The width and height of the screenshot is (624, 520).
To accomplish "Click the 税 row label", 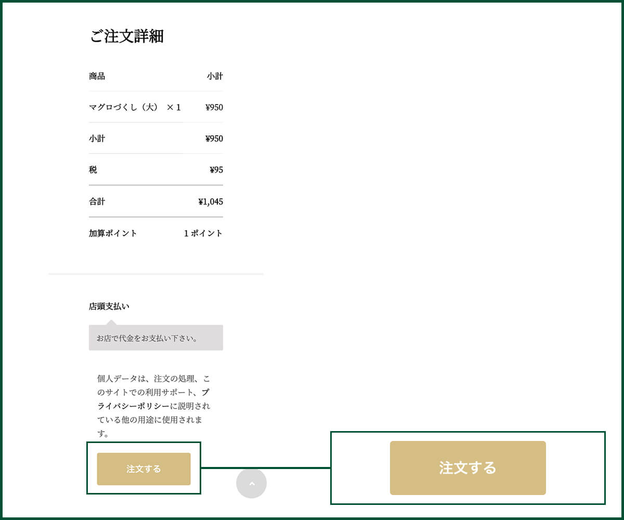I will (93, 170).
